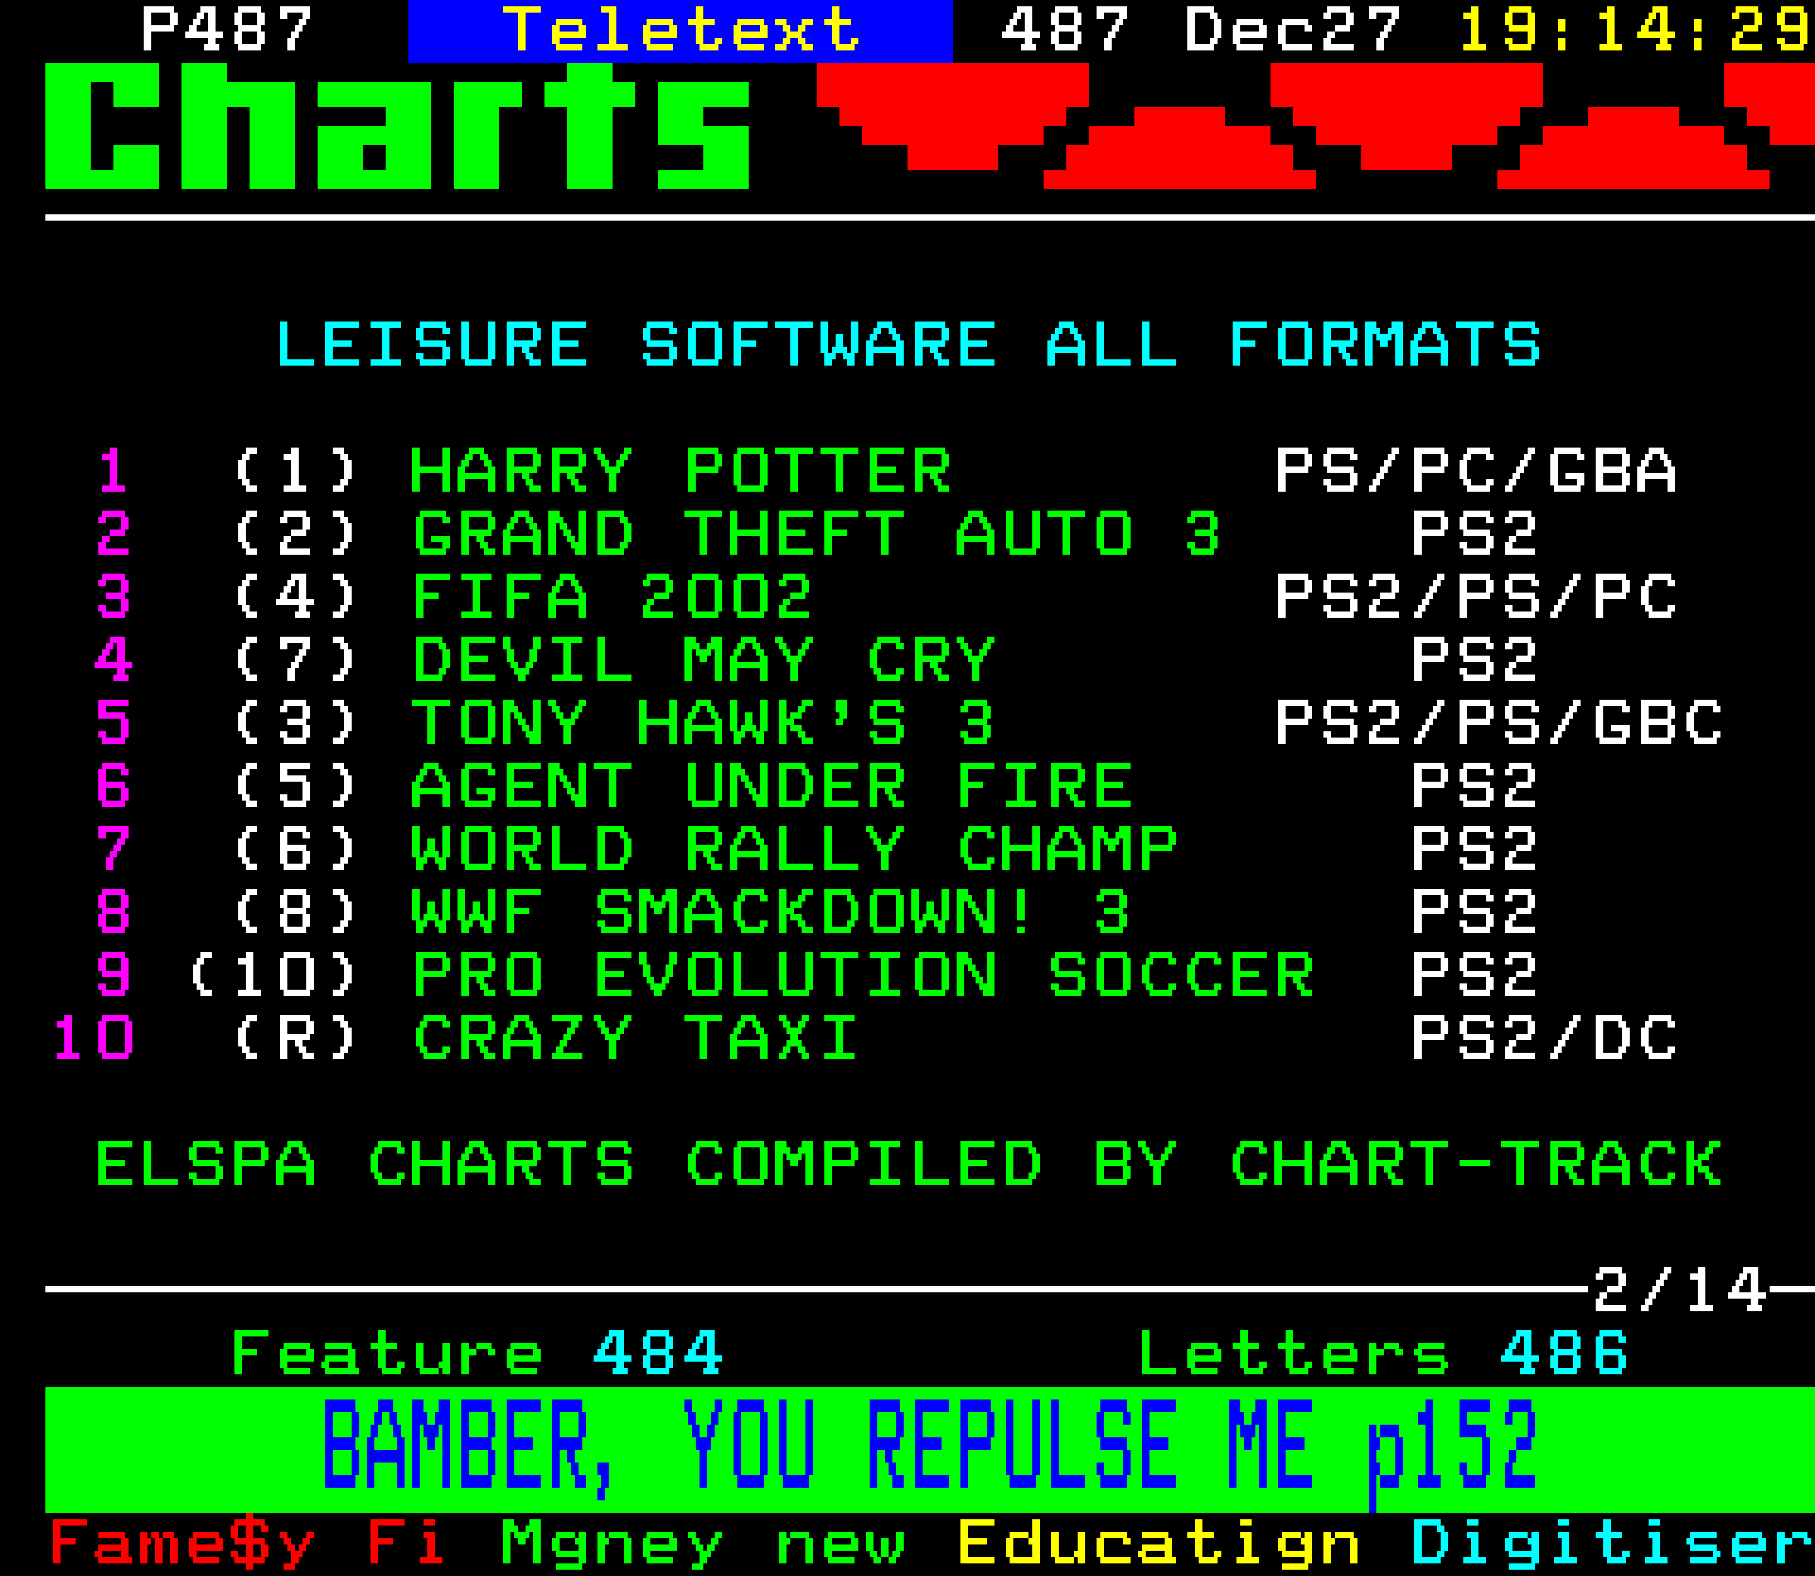Open Feature page 484 link
This screenshot has height=1576, width=1815.
point(476,1353)
